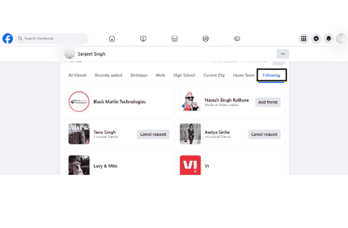Open the Birthdays tab
This screenshot has width=348, height=228.
[x=139, y=75]
